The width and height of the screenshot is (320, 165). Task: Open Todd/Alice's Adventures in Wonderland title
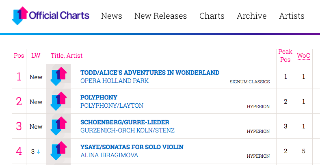point(150,73)
